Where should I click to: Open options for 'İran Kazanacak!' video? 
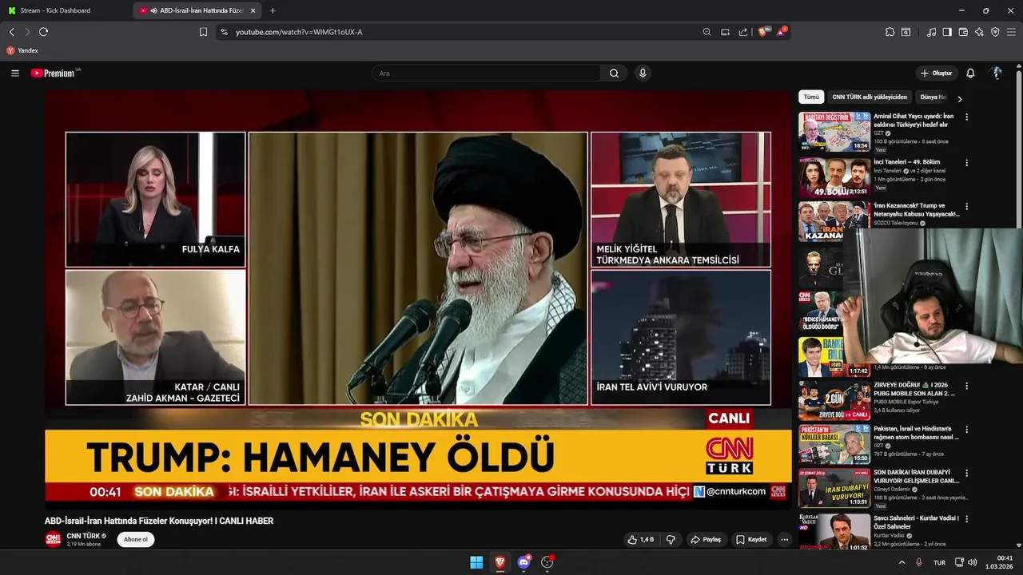coord(966,207)
